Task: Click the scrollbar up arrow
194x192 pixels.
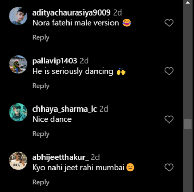Action: [x=188, y=3]
